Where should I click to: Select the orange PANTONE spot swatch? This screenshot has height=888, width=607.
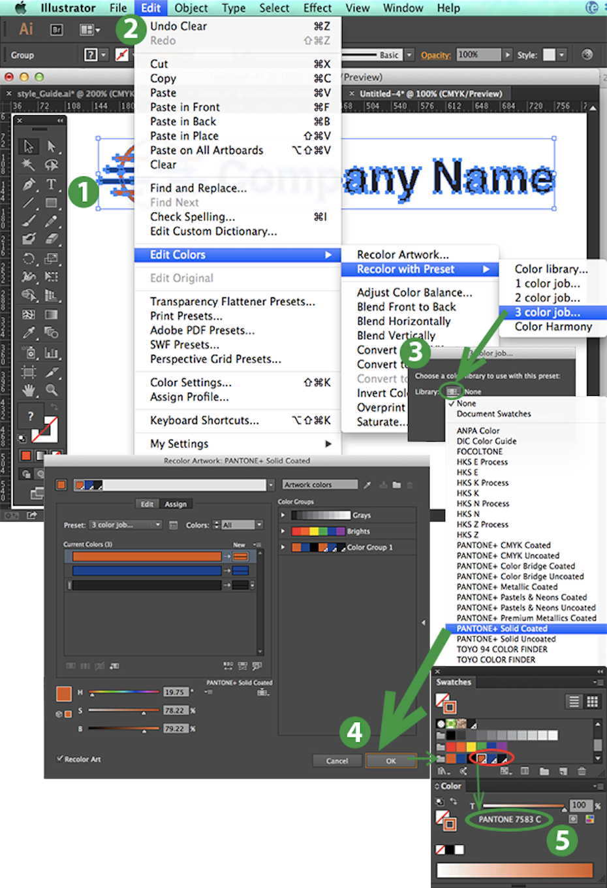tap(482, 759)
